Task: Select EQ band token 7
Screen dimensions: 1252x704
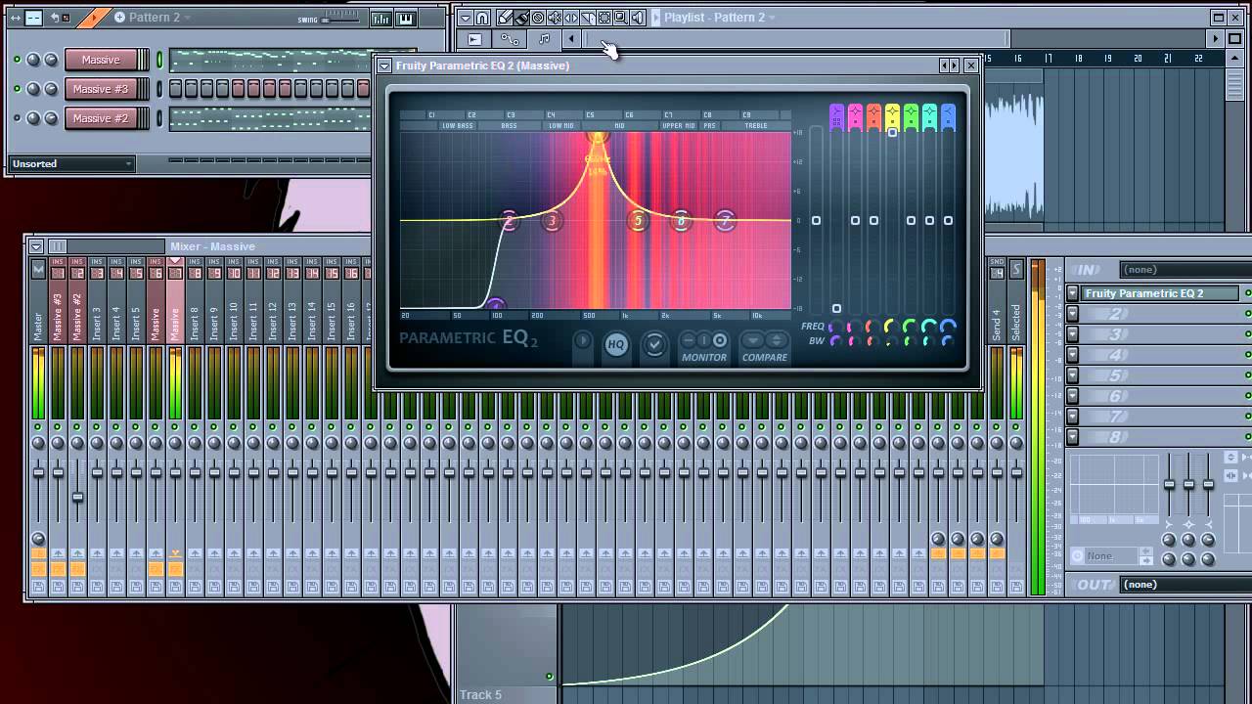Action: (725, 221)
